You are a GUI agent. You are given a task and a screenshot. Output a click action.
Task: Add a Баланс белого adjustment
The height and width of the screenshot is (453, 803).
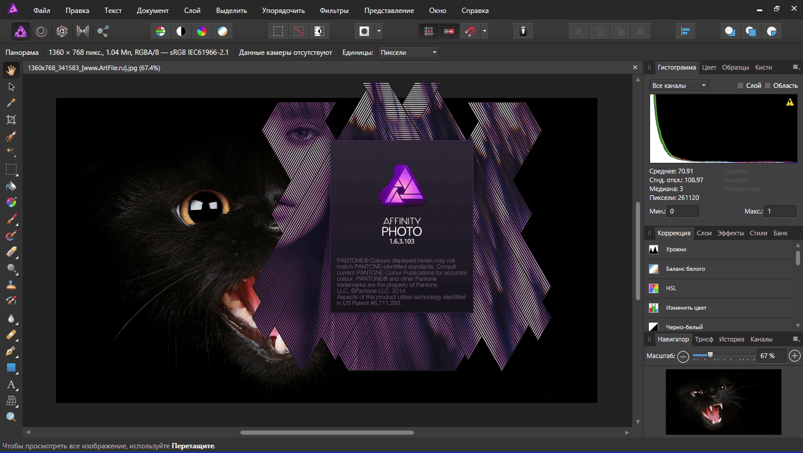click(719, 269)
